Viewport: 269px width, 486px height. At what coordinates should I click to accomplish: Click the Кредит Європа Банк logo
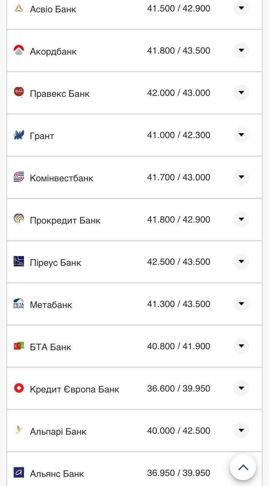19,388
